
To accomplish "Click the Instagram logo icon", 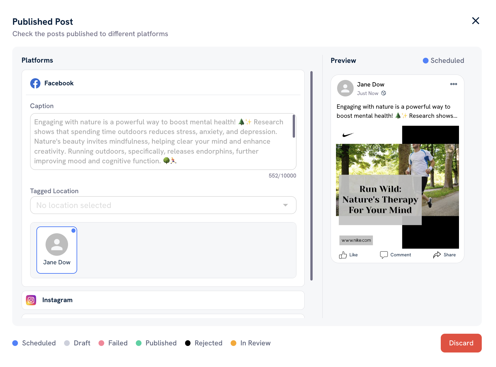I will click(31, 300).
